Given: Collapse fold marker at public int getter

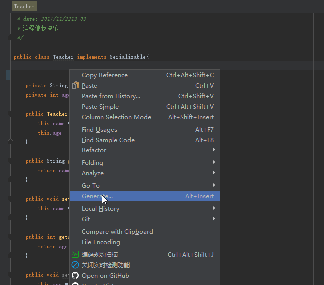Looking at the screenshot, I should [10, 236].
